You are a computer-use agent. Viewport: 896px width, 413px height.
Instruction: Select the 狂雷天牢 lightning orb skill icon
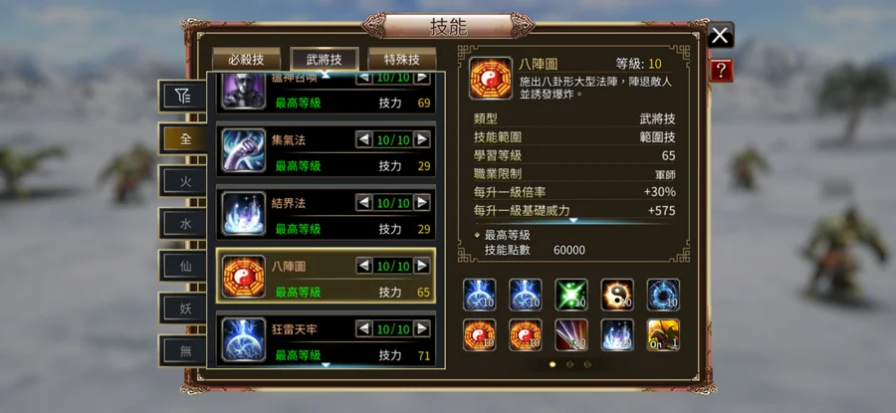coord(244,340)
